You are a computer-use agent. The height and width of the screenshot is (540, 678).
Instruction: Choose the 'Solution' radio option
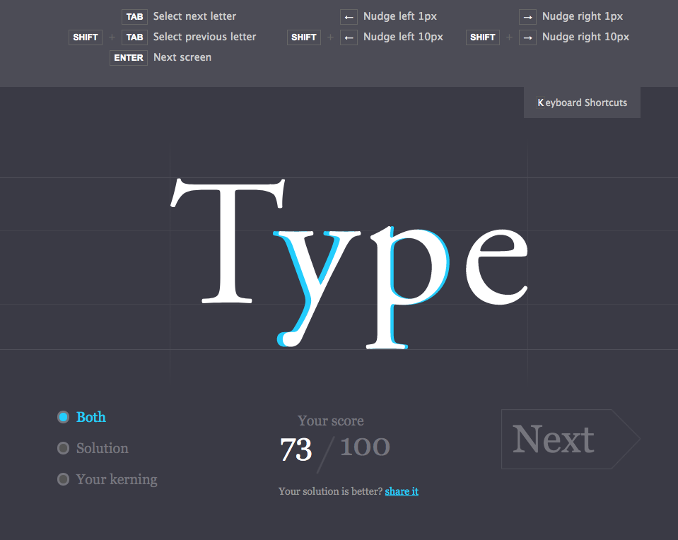pyautogui.click(x=64, y=448)
